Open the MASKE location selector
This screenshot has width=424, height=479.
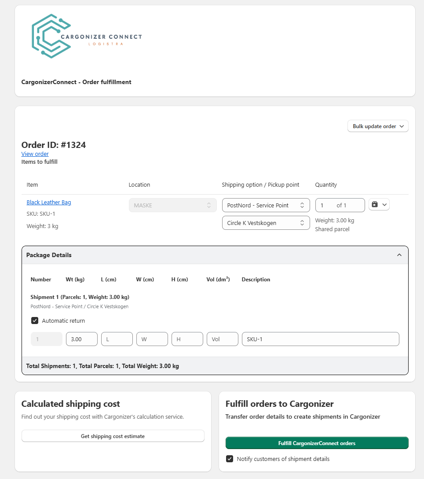click(172, 205)
